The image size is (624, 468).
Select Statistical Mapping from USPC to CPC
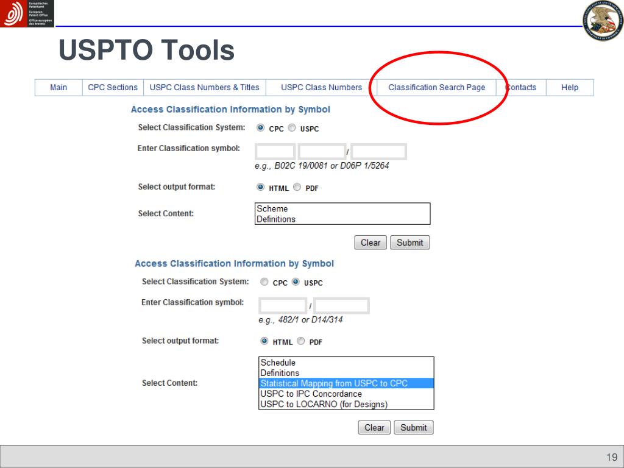[x=346, y=383]
